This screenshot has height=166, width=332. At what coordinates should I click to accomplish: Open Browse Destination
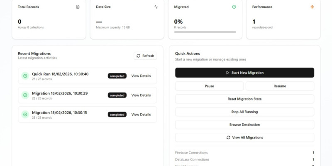(244, 125)
